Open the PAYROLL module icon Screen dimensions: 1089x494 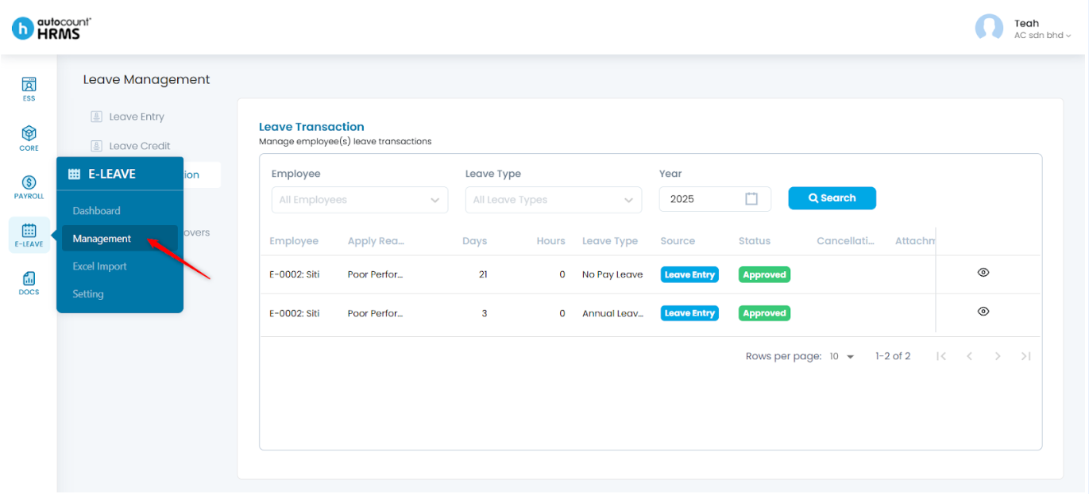pyautogui.click(x=29, y=182)
